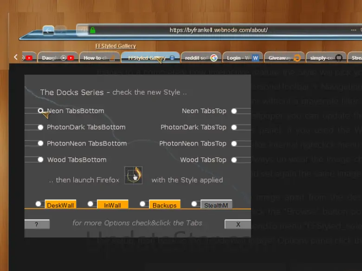Click the GitHub icon on the simply-co tab
Image resolution: width=362 pixels, height=271 pixels.
pos(339,58)
